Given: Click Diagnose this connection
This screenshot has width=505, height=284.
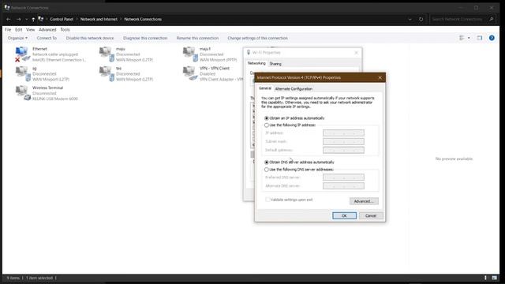Looking at the screenshot, I should [x=145, y=38].
